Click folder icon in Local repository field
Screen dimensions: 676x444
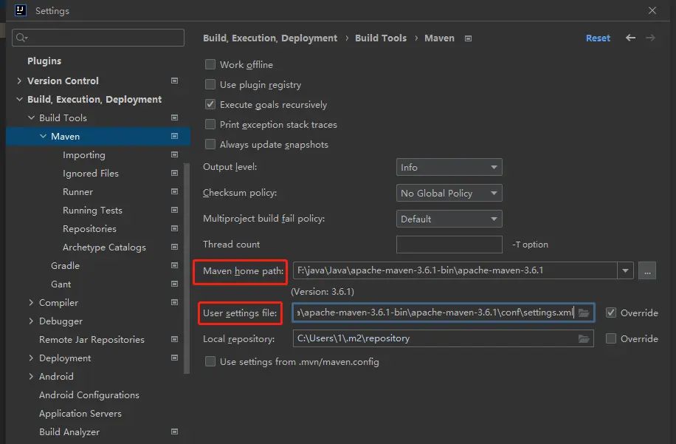(584, 339)
